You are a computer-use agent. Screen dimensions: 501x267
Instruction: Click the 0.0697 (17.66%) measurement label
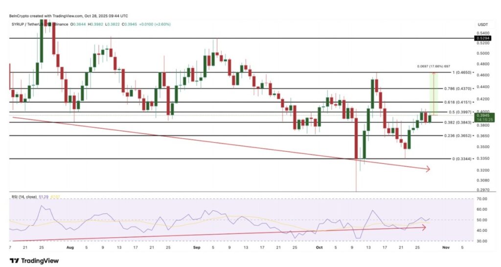[433, 66]
